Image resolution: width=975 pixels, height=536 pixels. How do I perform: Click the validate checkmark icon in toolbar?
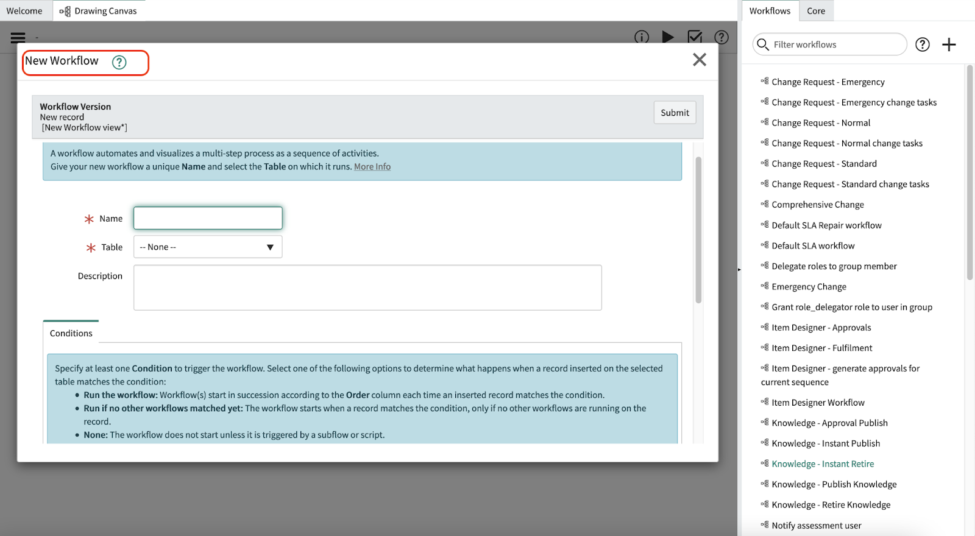[x=695, y=37]
